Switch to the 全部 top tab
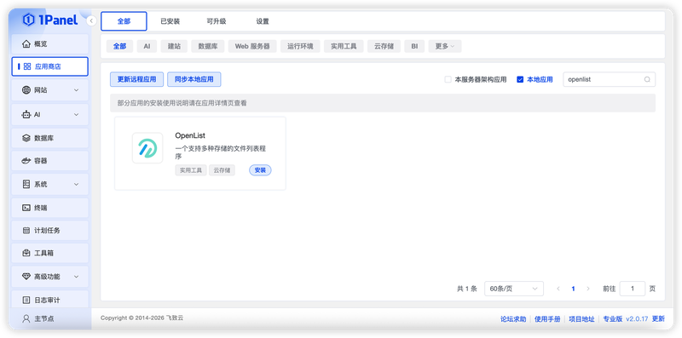Screen dimensions: 682x338 click(x=124, y=21)
